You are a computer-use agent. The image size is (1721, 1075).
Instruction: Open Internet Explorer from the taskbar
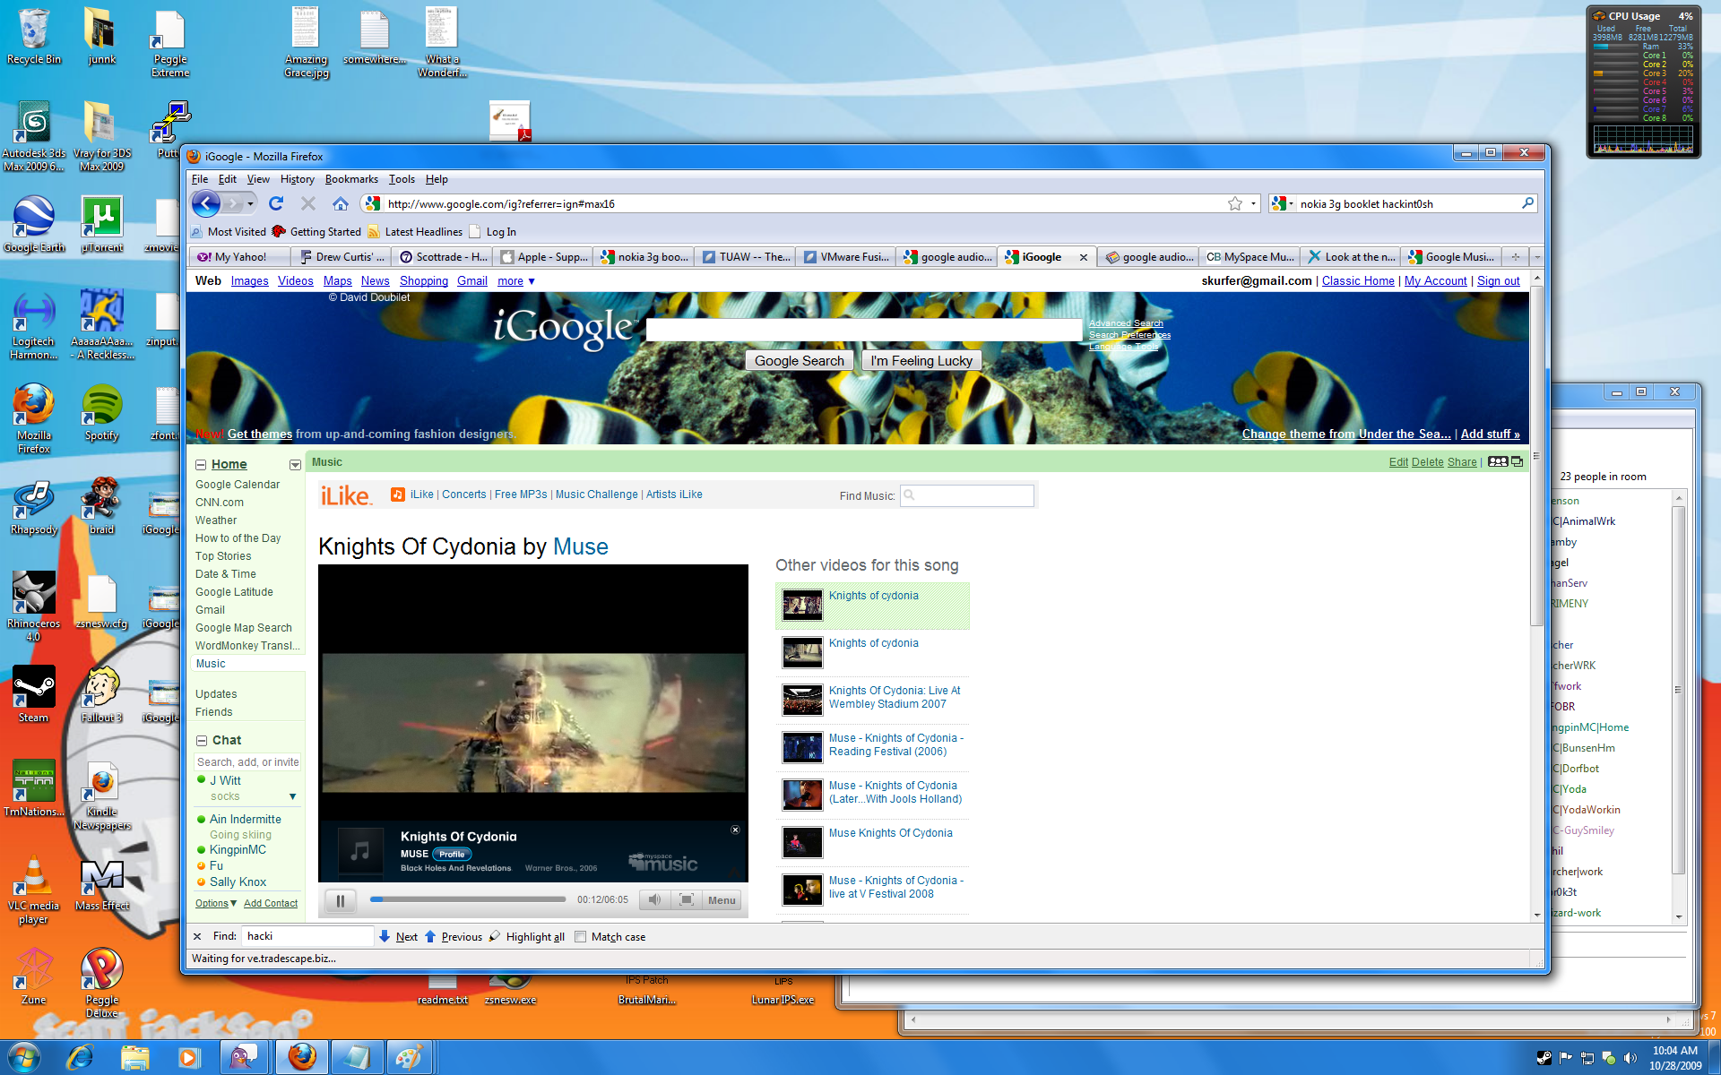81,1057
